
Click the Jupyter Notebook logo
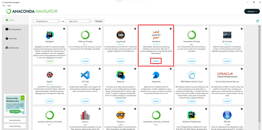coord(156,35)
